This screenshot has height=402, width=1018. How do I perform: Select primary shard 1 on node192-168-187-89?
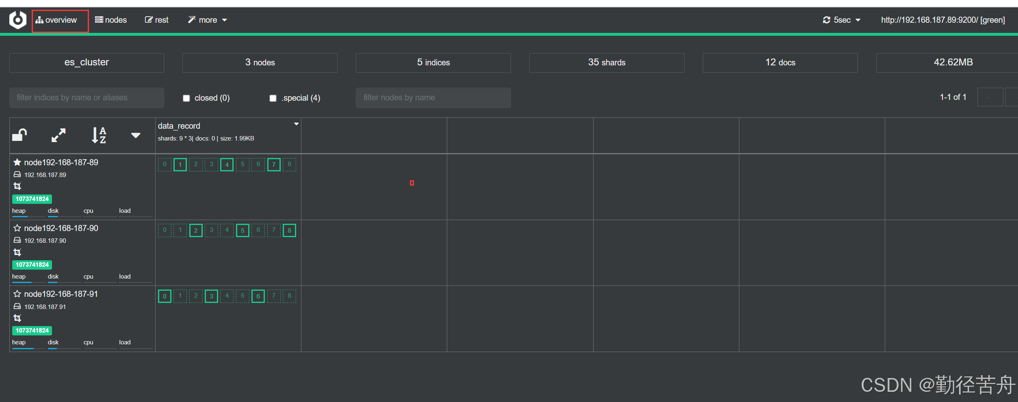180,164
